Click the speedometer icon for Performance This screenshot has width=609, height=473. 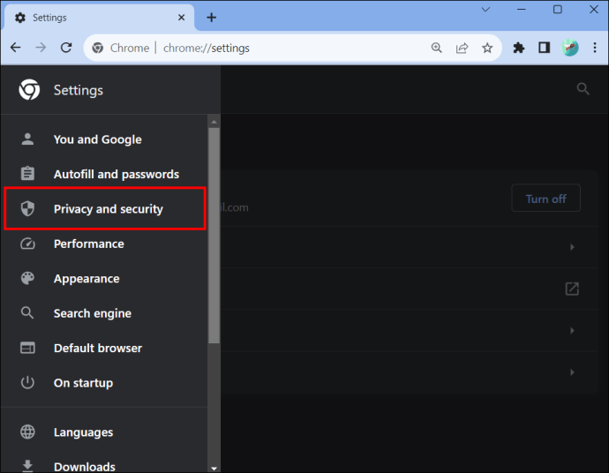pyautogui.click(x=27, y=244)
